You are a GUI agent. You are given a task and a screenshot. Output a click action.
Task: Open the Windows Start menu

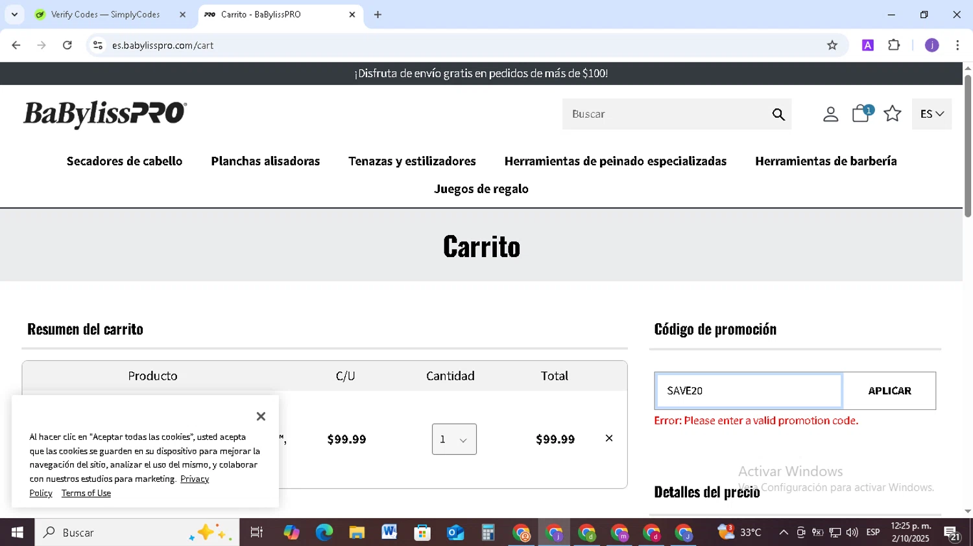pos(18,532)
